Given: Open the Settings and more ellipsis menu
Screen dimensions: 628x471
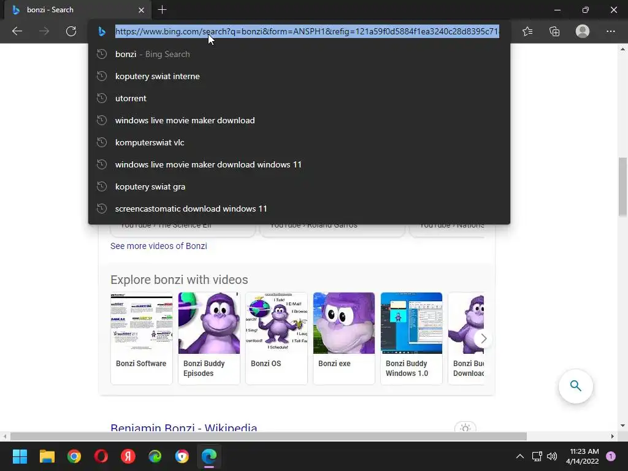Looking at the screenshot, I should pyautogui.click(x=610, y=31).
